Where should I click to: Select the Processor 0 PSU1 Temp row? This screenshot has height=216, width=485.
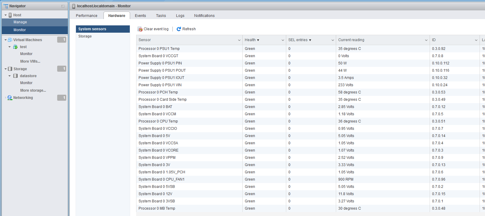coord(310,49)
